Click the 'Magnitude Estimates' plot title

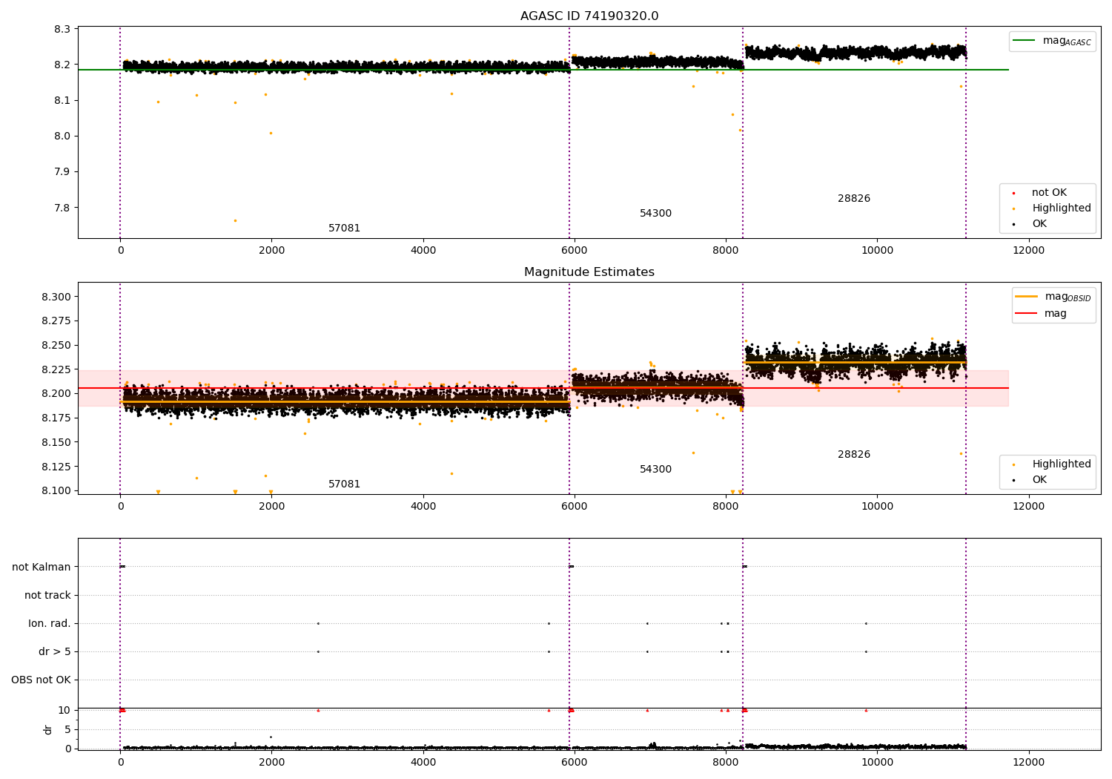coord(589,272)
